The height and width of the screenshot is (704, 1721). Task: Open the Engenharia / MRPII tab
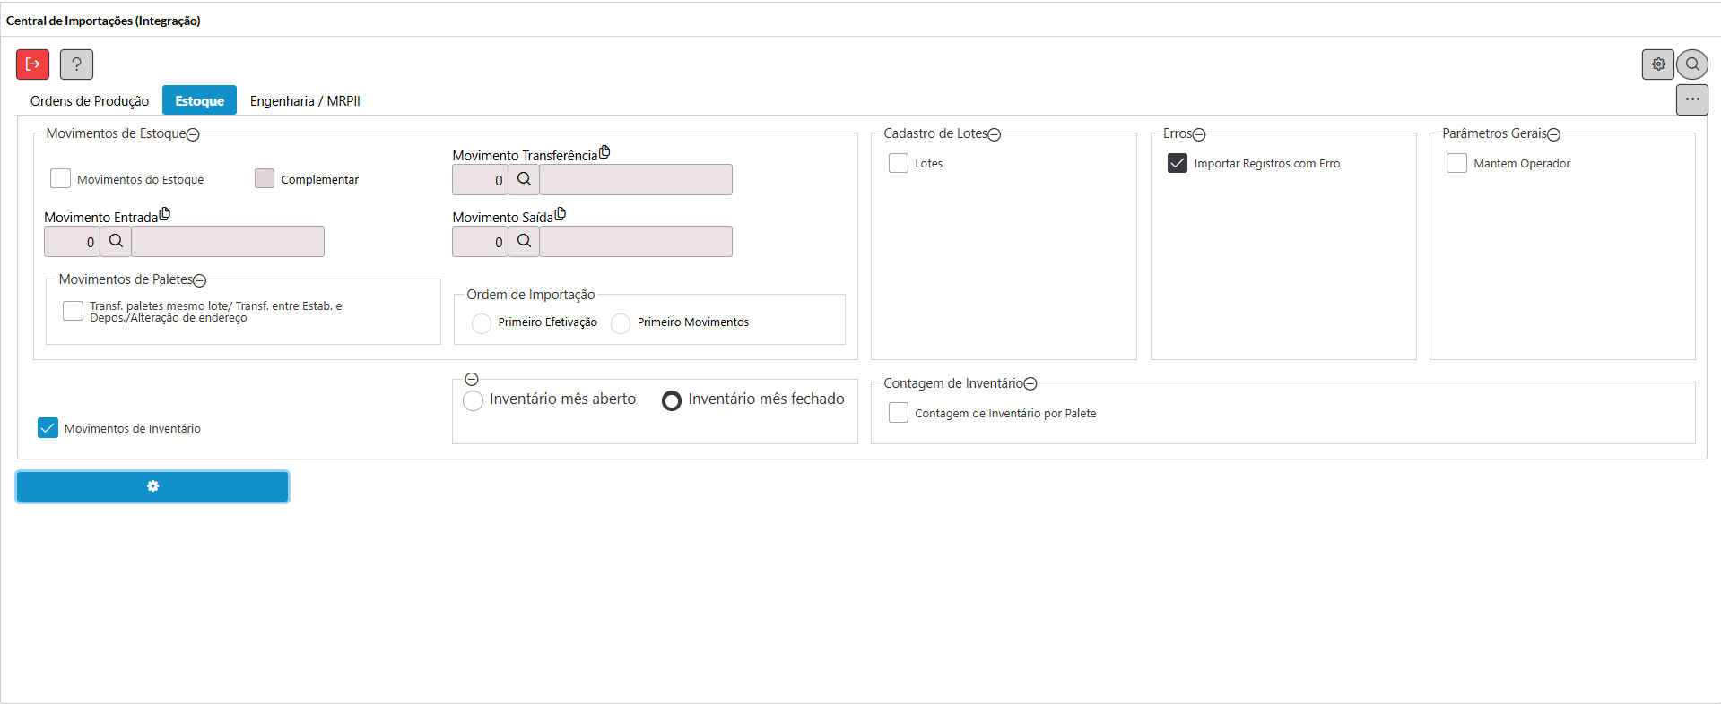point(305,101)
